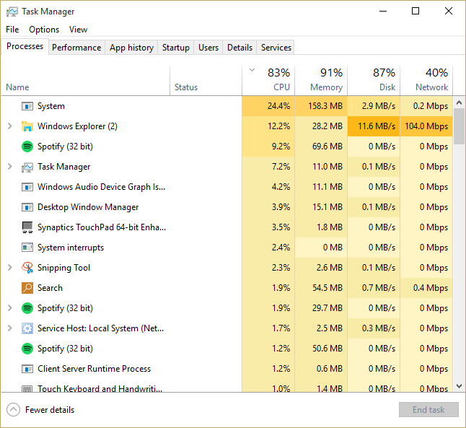
Task: Click the System interrupts process icon
Action: [27, 248]
